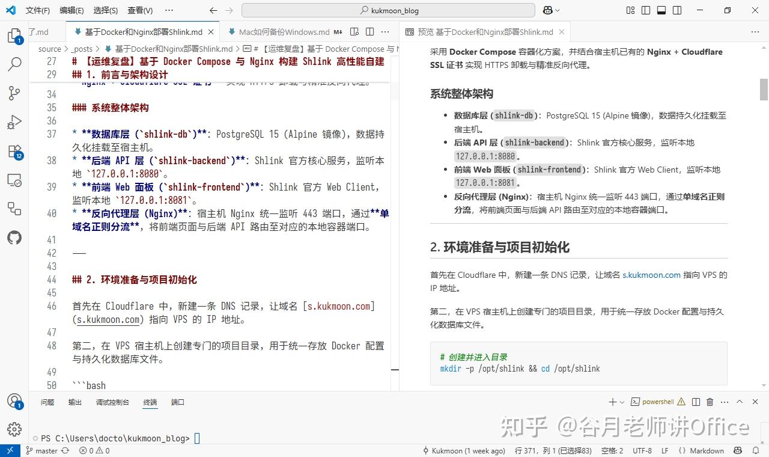This screenshot has height=457, width=769.
Task: Follow the s.kukmoon.com link in preview
Action: pyautogui.click(x=651, y=275)
